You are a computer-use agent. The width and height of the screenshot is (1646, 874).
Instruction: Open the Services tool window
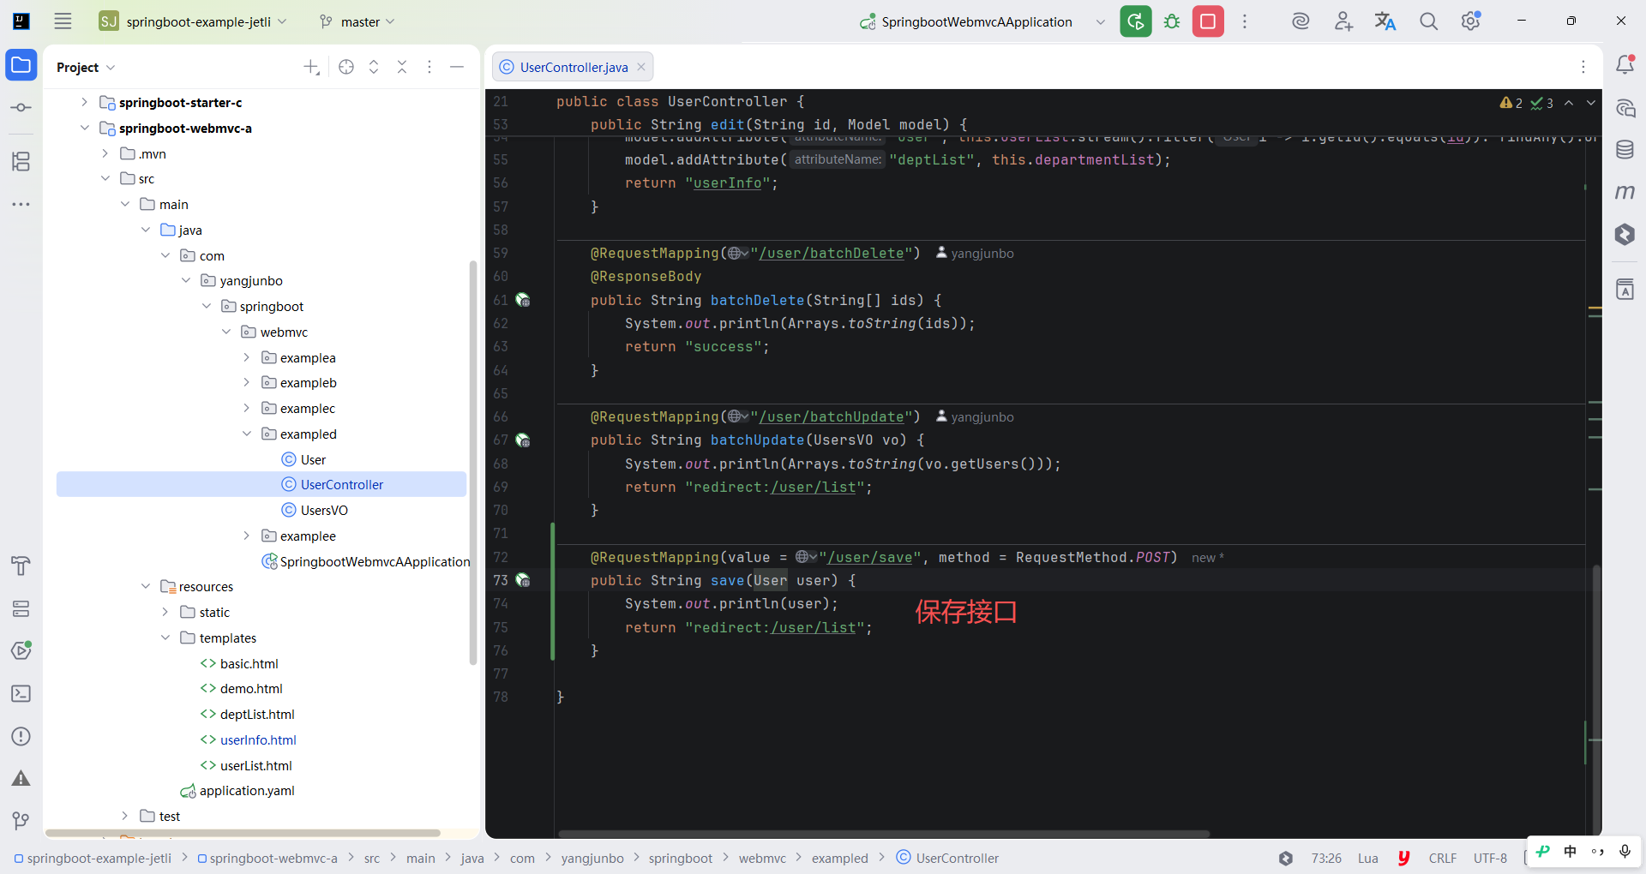tap(21, 609)
